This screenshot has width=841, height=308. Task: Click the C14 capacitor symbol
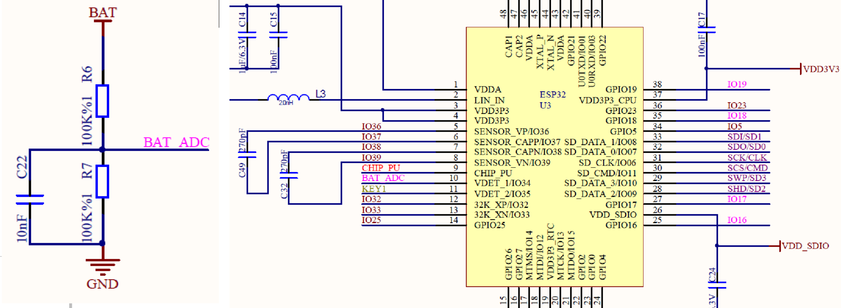pyautogui.click(x=247, y=35)
